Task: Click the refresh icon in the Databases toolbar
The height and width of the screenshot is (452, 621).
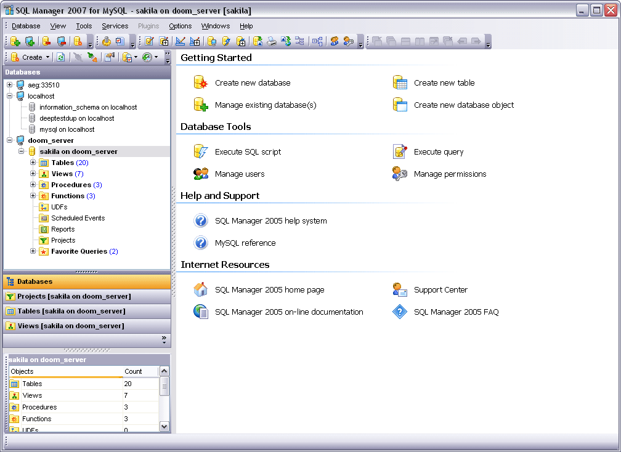Action: pyautogui.click(x=60, y=57)
